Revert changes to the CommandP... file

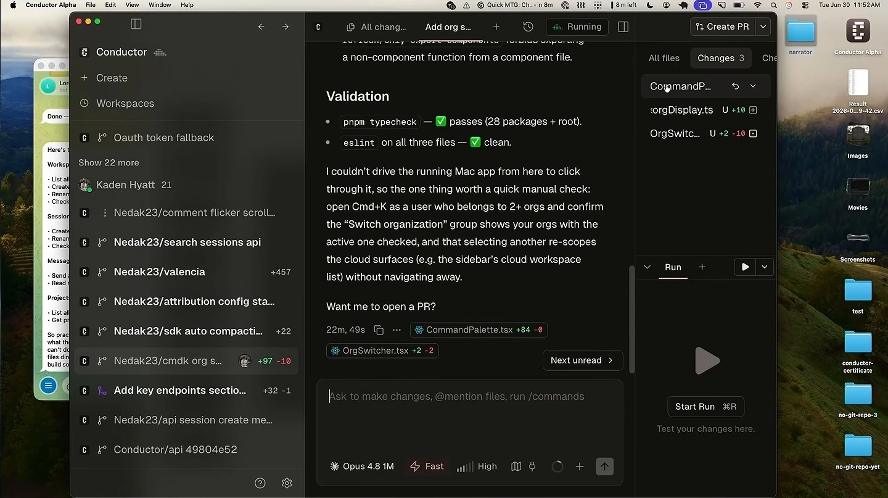[735, 86]
